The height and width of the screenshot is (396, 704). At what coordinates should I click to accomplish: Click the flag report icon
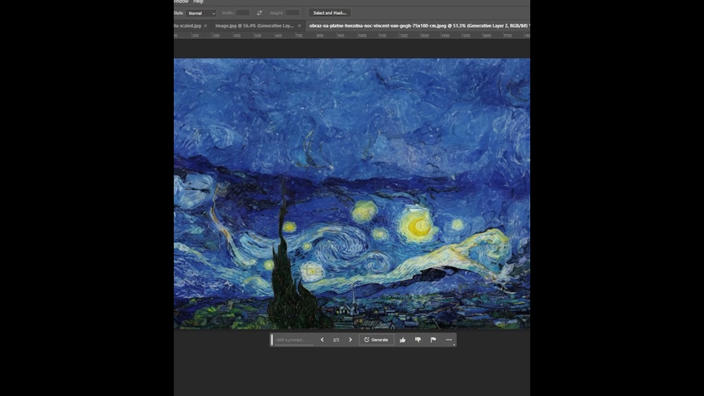click(433, 340)
